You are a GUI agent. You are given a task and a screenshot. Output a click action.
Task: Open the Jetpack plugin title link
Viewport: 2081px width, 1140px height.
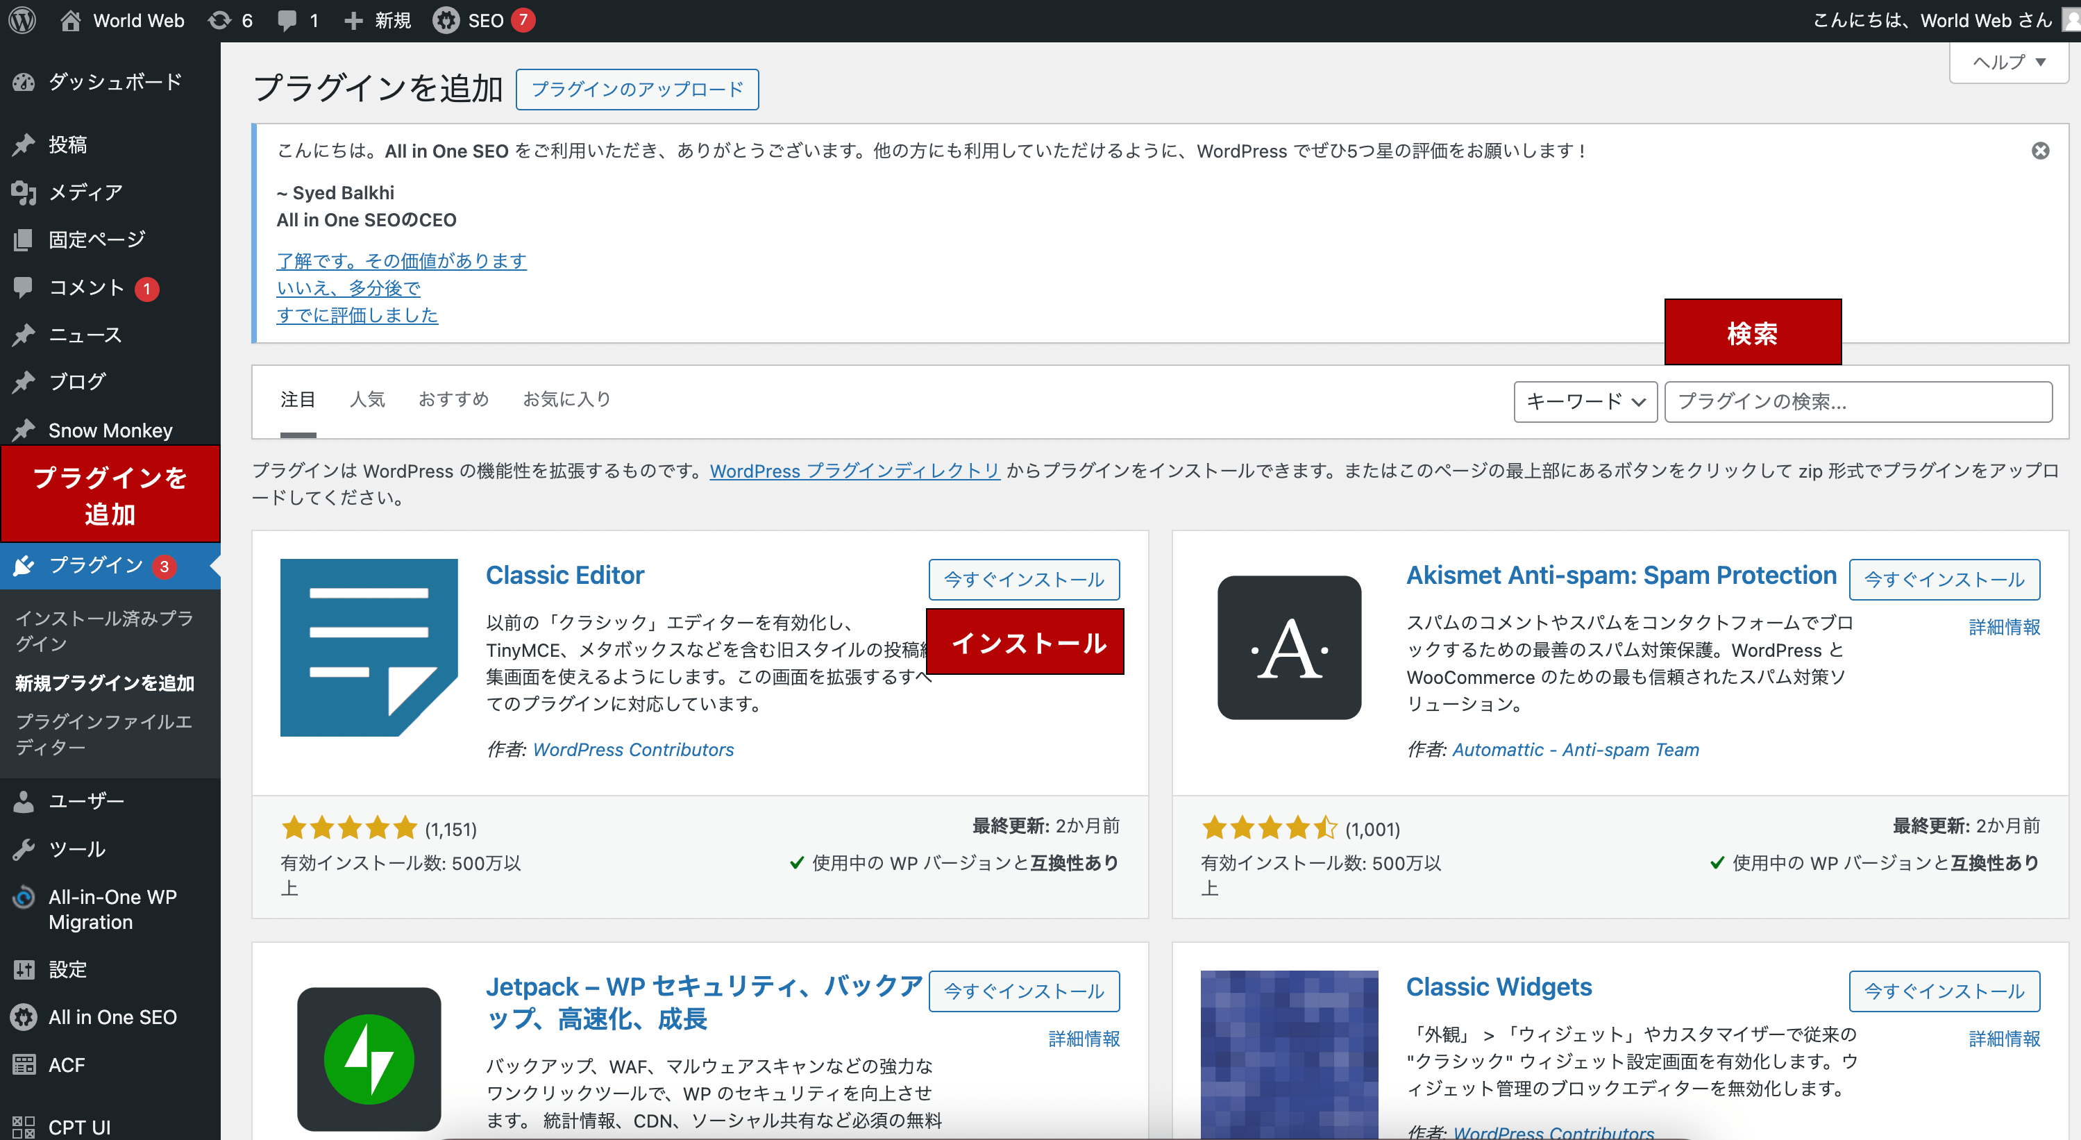704,1003
